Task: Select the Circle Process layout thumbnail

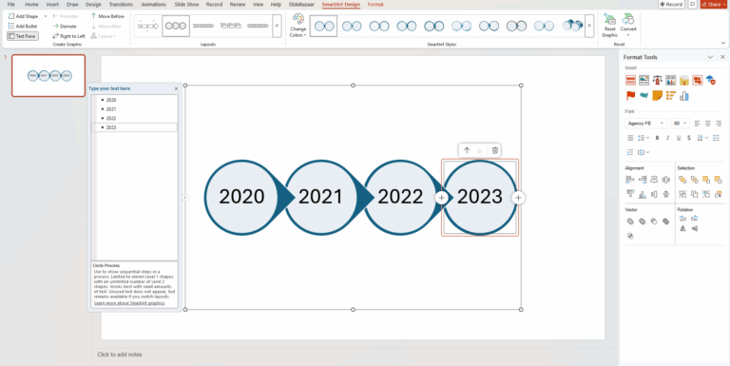Action: (x=176, y=26)
